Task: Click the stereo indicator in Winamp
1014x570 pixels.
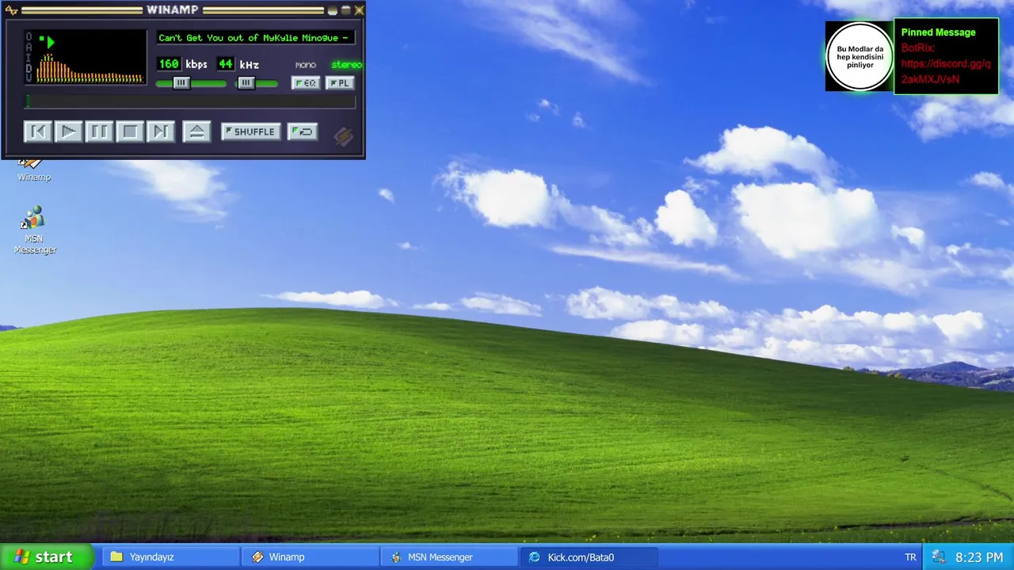Action: point(346,65)
